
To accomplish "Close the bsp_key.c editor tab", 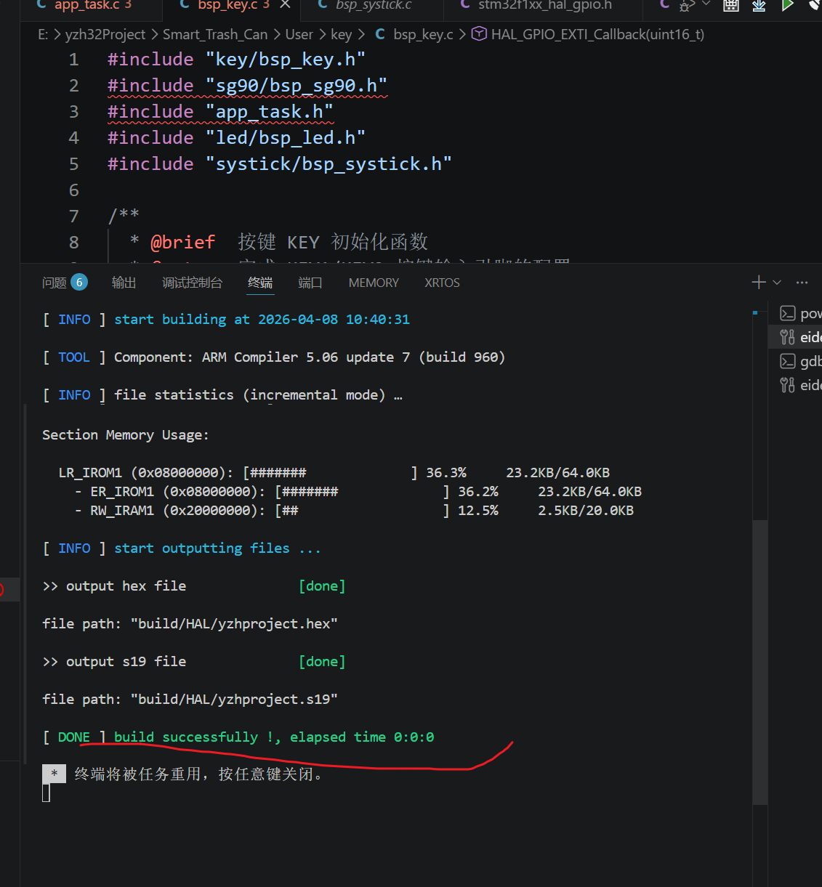I will tap(285, 5).
